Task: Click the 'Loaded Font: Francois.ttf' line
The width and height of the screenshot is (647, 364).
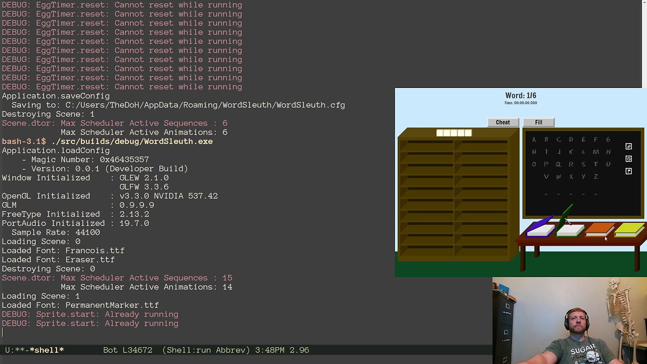Action: (x=63, y=251)
